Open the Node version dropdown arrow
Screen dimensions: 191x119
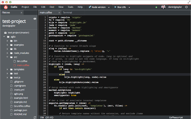(x=109, y=7)
